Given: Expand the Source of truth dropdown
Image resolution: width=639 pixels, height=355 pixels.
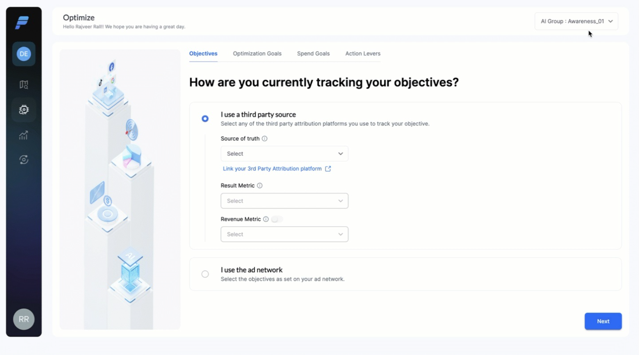Looking at the screenshot, I should [284, 154].
